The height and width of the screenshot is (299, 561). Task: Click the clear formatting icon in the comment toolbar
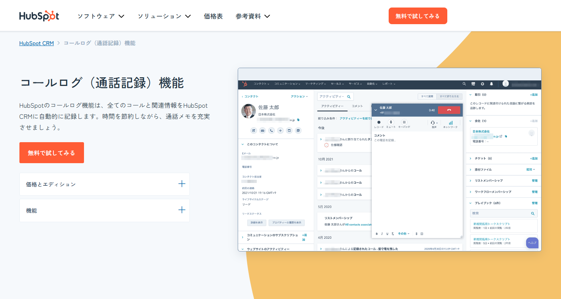point(393,234)
